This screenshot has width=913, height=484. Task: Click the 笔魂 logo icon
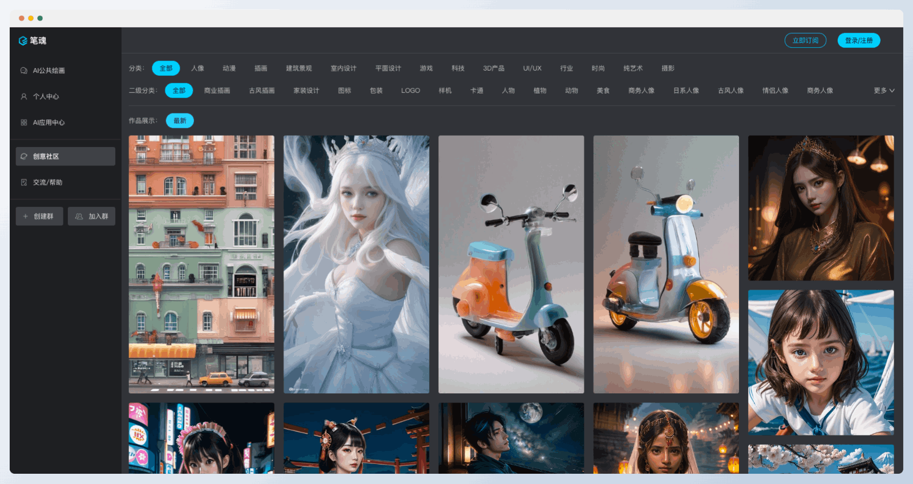coord(23,41)
